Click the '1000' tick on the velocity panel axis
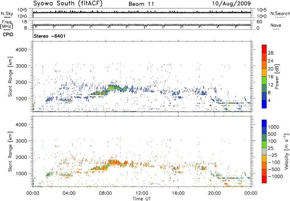This screenshot has width=290, height=201. click(x=21, y=173)
